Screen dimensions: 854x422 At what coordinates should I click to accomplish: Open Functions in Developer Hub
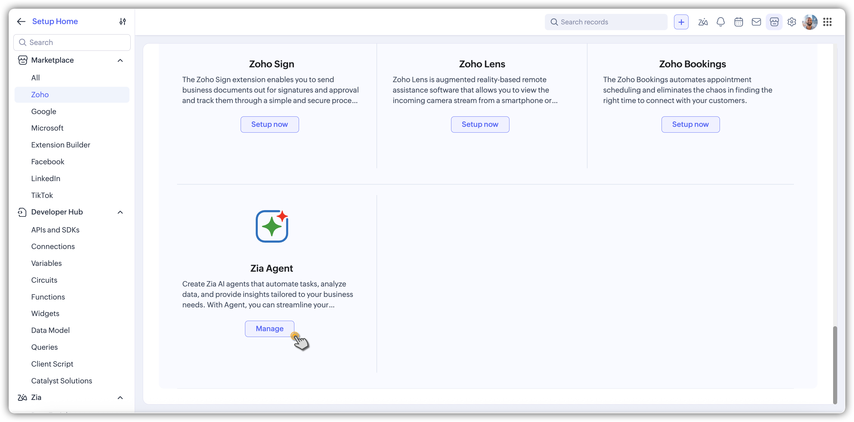click(x=48, y=297)
